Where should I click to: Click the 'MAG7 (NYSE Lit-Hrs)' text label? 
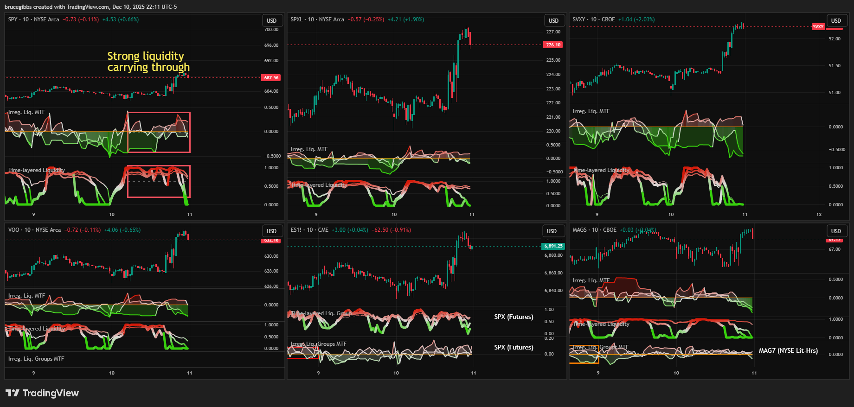click(x=788, y=351)
